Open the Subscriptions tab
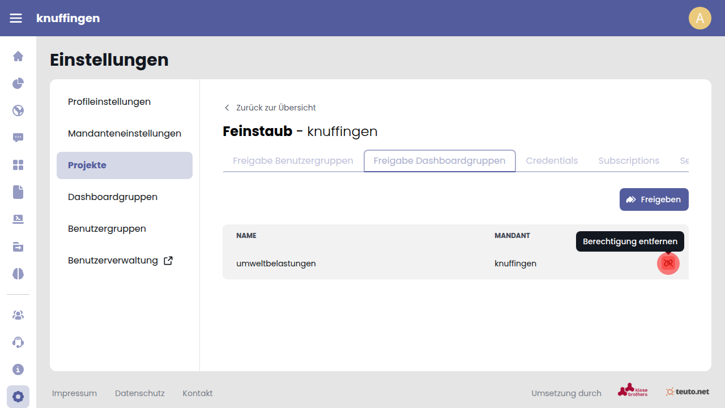Viewport: 725px width, 408px height. (x=629, y=161)
